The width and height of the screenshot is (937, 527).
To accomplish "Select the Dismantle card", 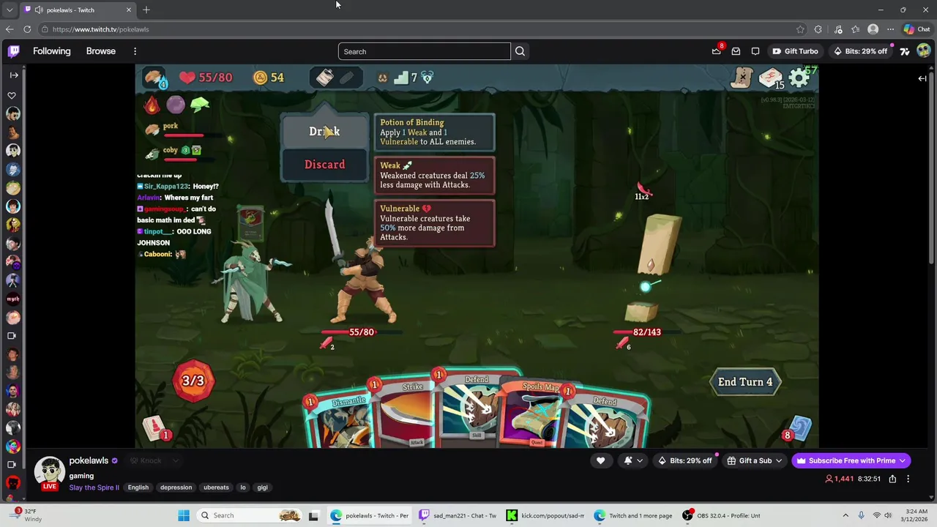I will pos(340,422).
